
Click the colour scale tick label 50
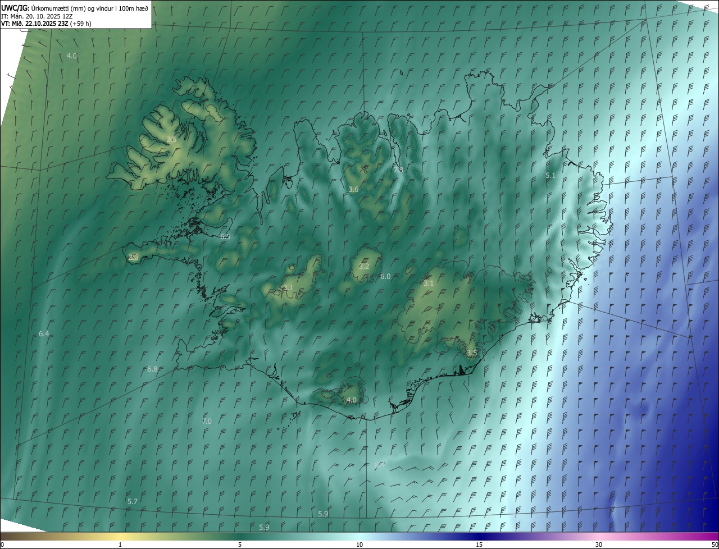pyautogui.click(x=715, y=545)
